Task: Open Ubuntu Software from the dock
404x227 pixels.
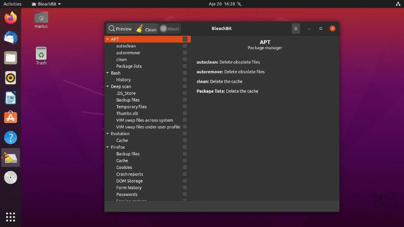Action: tap(11, 118)
